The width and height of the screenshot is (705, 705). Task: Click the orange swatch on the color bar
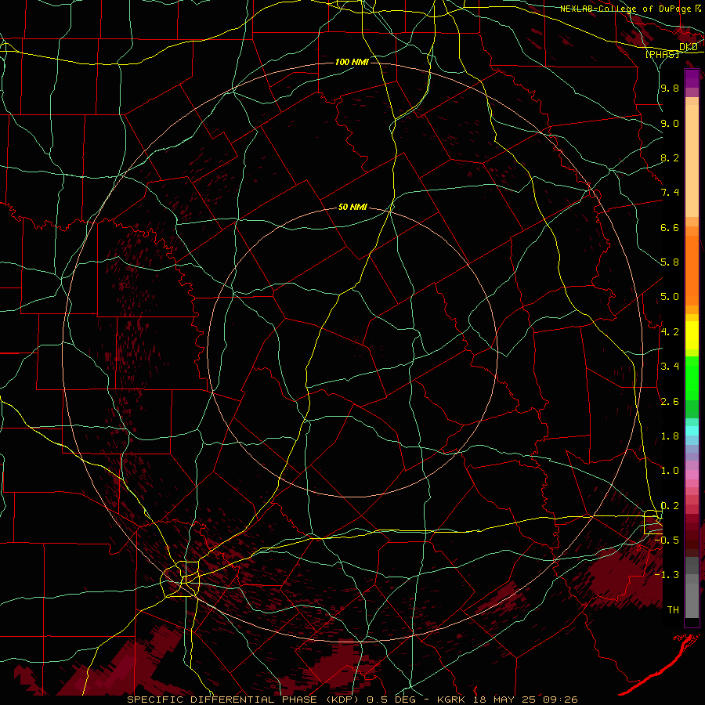692,270
